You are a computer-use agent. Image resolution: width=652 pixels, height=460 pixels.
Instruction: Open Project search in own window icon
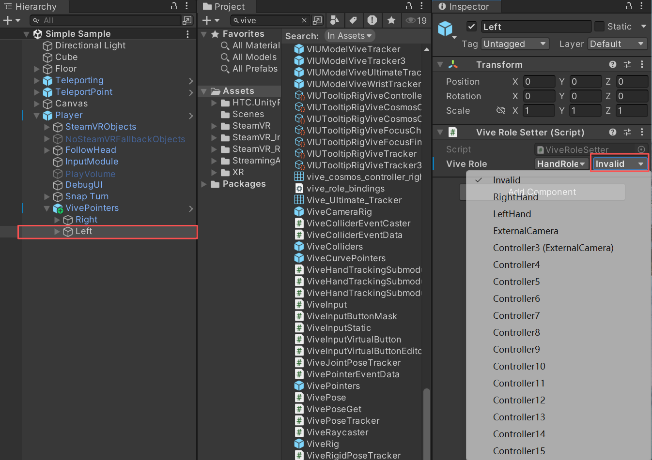pos(317,20)
